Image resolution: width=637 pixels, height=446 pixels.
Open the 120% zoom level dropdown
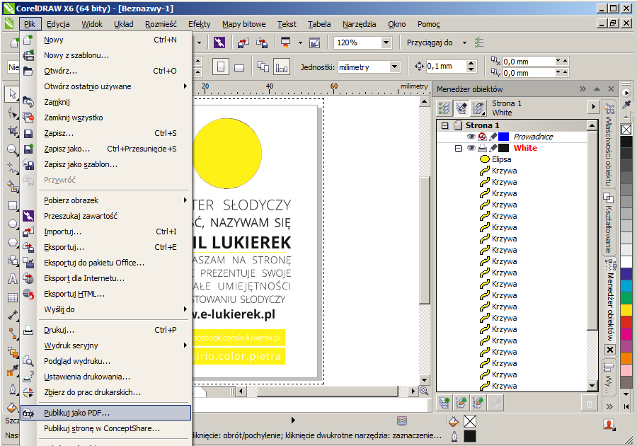point(386,42)
